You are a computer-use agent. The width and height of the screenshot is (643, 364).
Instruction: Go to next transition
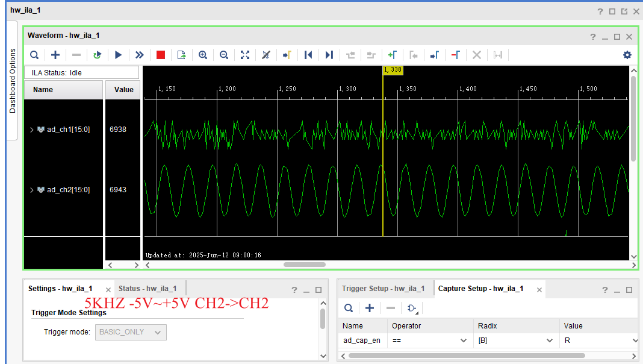pos(371,55)
